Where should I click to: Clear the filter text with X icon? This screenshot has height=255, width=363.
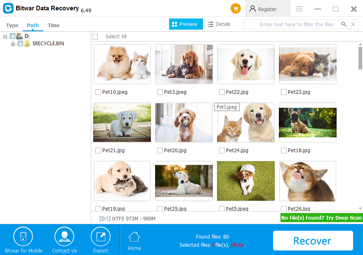click(353, 24)
